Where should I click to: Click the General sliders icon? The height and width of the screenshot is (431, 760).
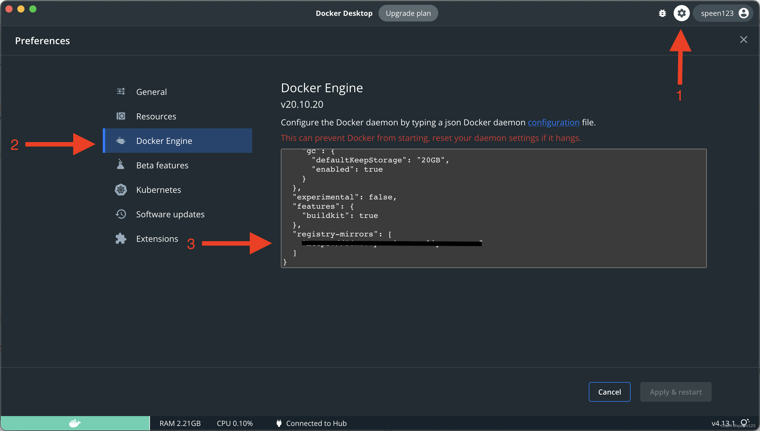[x=121, y=91]
